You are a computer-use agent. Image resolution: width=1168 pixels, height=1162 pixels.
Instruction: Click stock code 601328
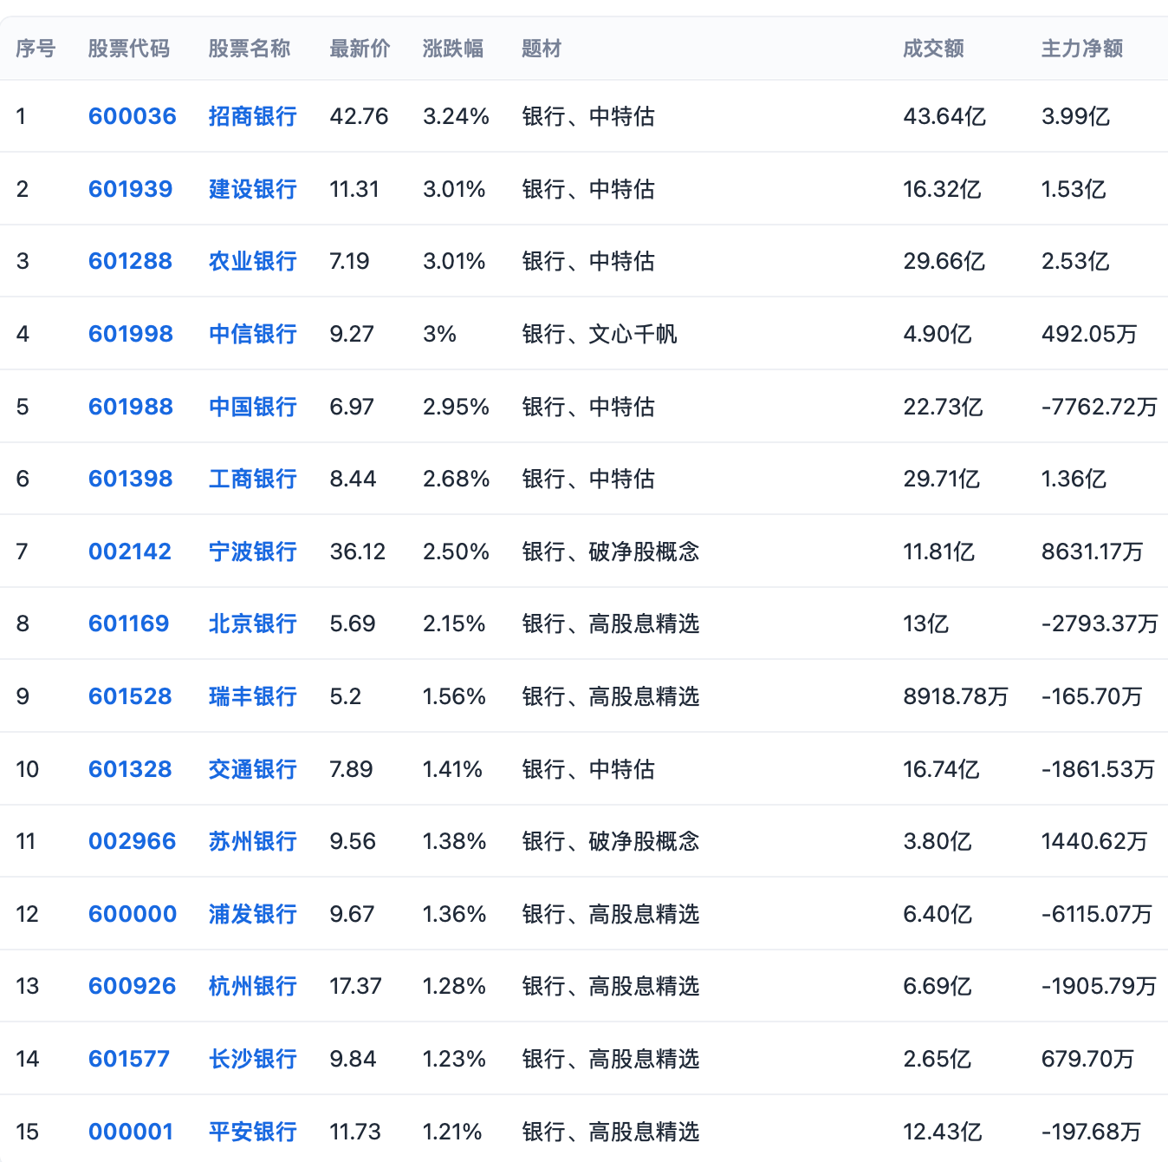coord(131,769)
